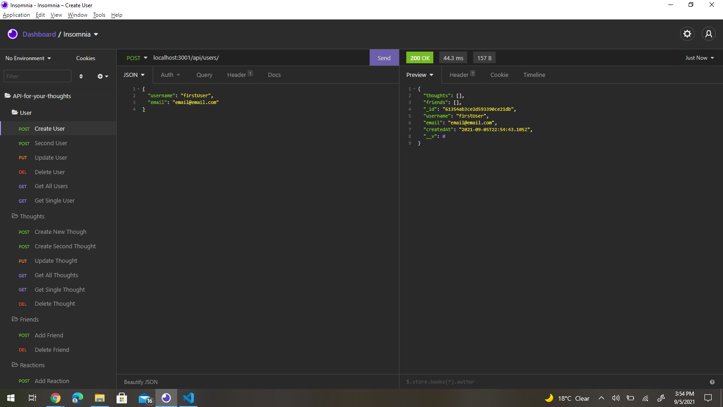Open Task View in taskbar
The height and width of the screenshot is (407, 723).
[x=33, y=398]
